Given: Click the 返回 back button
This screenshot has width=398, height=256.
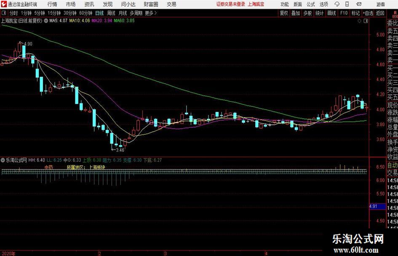Looking at the screenshot, I should click(380, 13).
